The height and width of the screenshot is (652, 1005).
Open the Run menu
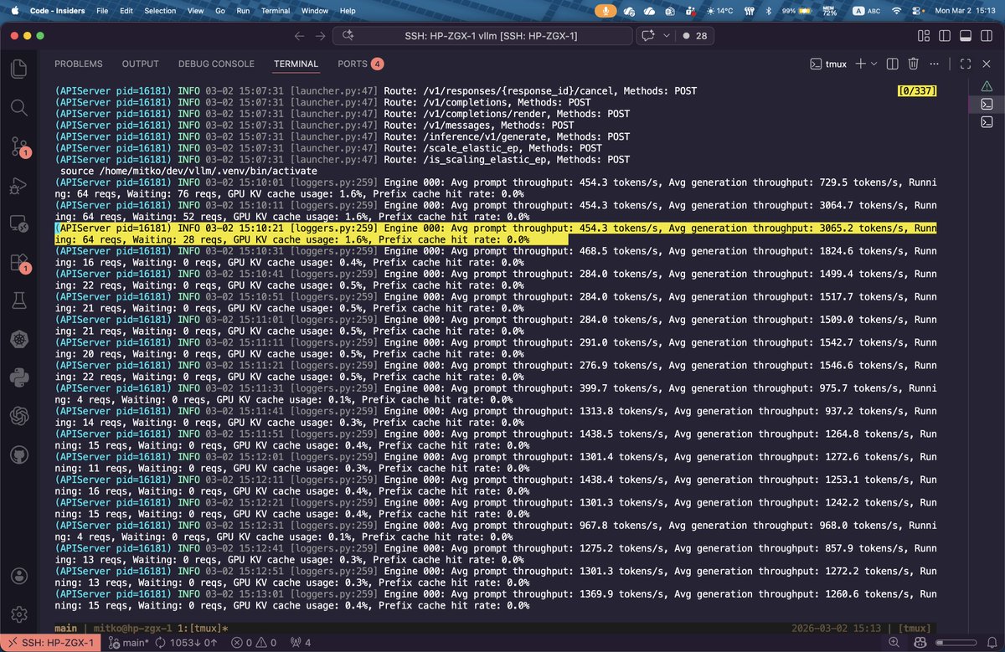click(243, 11)
